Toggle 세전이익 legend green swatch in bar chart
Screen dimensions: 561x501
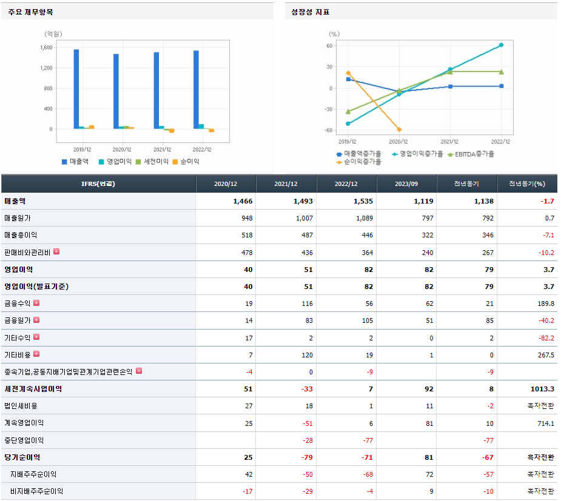[138, 162]
